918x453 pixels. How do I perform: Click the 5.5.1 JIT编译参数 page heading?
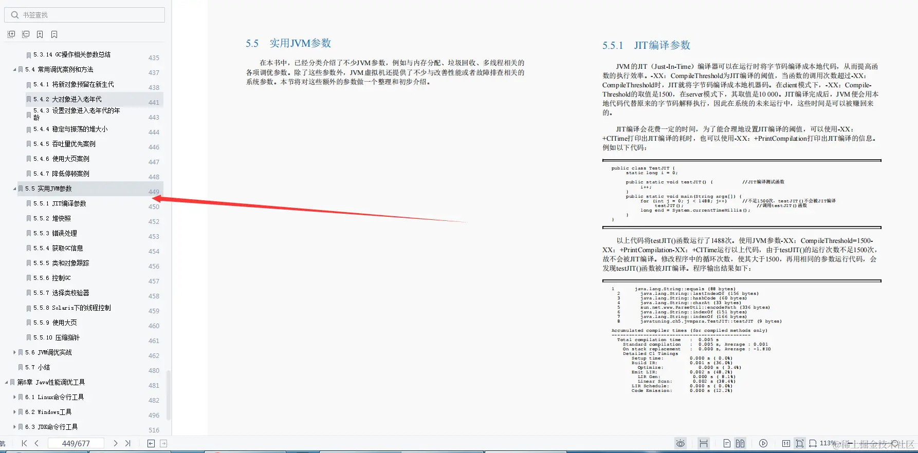pos(646,45)
